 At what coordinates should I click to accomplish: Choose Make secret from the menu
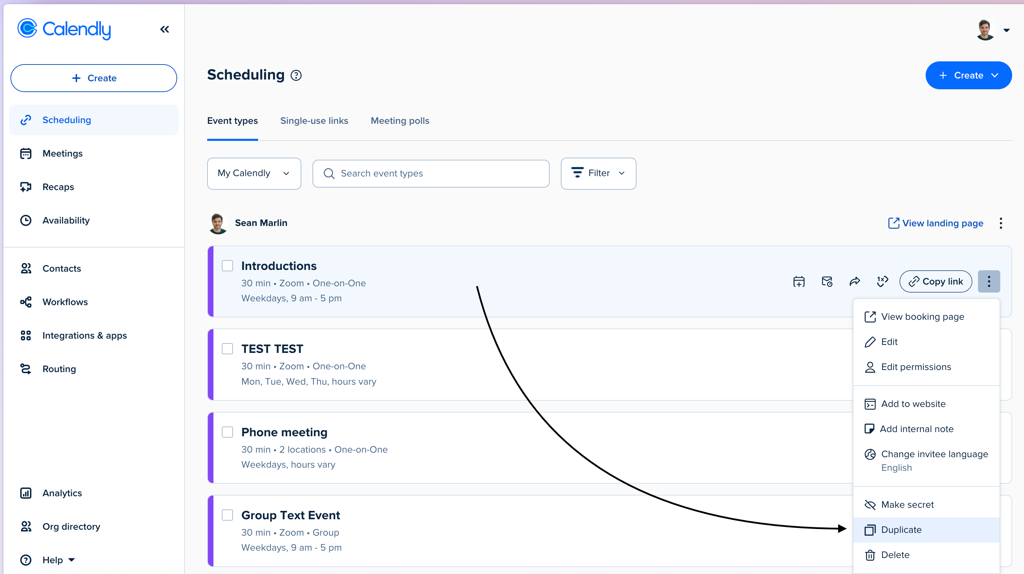pos(926,505)
